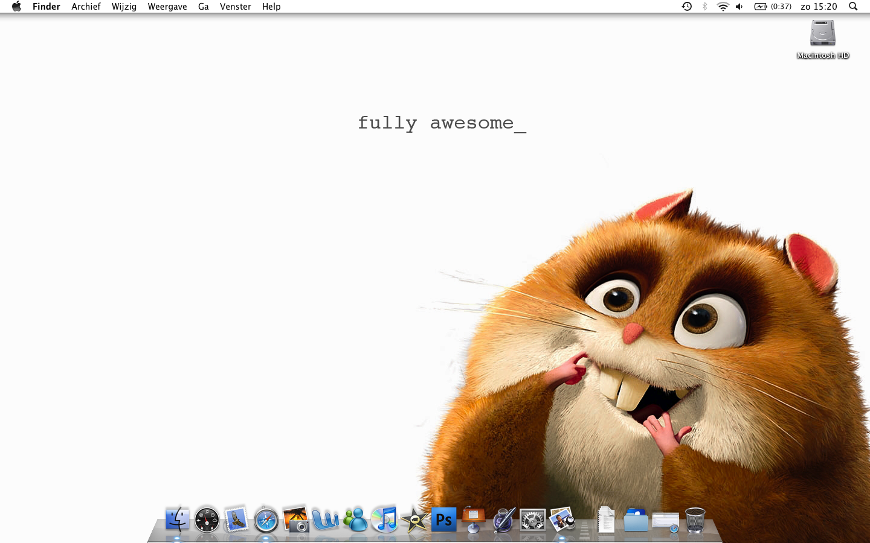
Task: Open the Wijzig menu
Action: pyautogui.click(x=124, y=7)
